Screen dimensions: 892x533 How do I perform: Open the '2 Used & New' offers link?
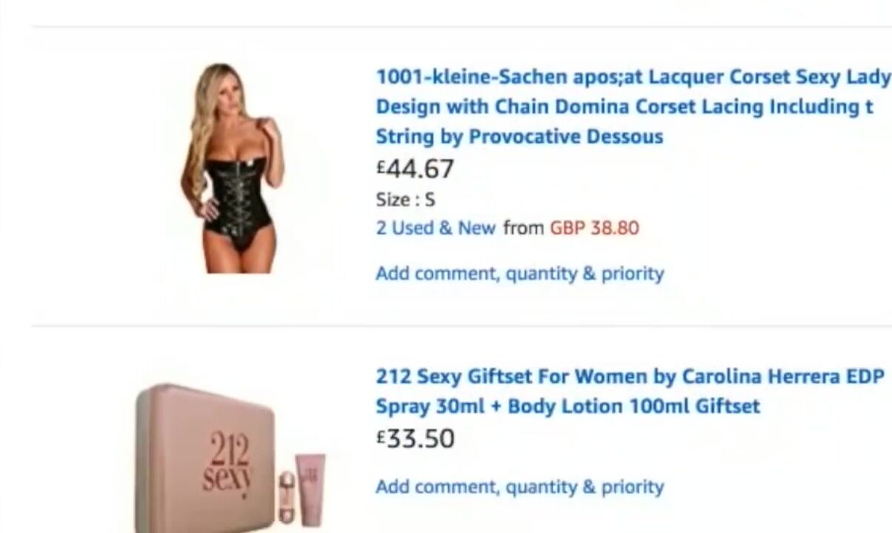[x=436, y=228]
